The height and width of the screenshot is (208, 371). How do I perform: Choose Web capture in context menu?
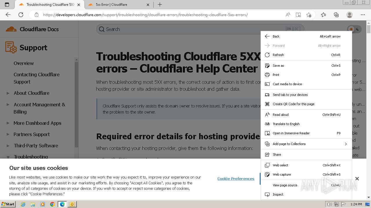point(306,174)
